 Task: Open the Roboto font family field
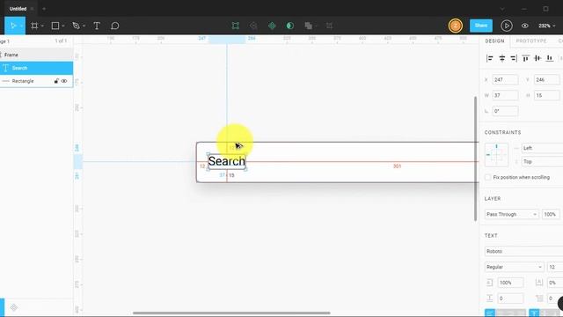coord(523,251)
